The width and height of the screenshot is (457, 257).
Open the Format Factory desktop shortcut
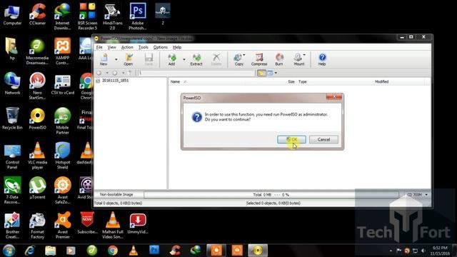[x=37, y=226]
